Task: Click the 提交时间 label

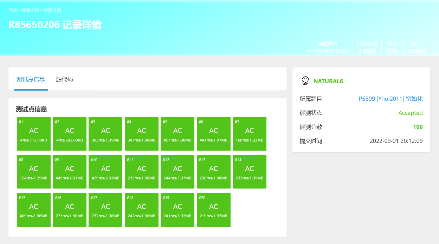Action: [311, 141]
